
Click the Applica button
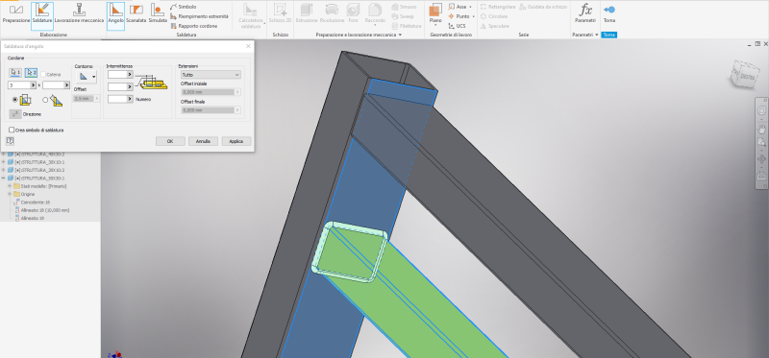click(x=236, y=141)
